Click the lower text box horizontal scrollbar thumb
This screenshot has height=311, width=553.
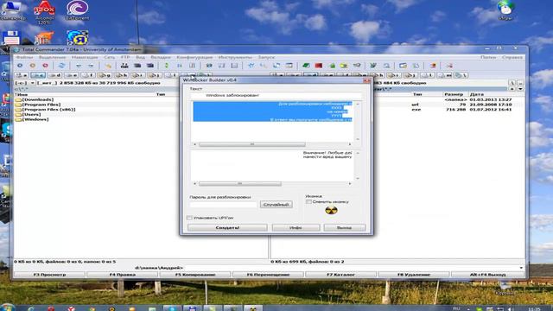click(240, 184)
